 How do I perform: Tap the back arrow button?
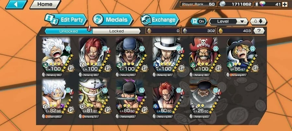click(x=16, y=5)
